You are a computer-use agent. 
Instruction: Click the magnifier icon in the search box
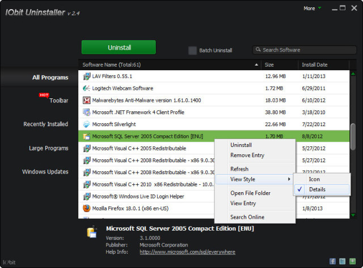coord(258,50)
